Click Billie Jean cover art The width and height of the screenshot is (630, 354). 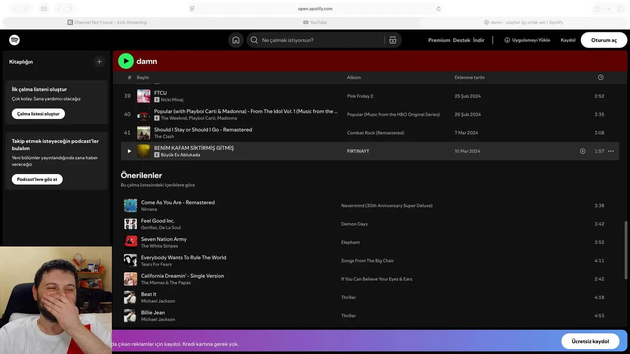(130, 316)
